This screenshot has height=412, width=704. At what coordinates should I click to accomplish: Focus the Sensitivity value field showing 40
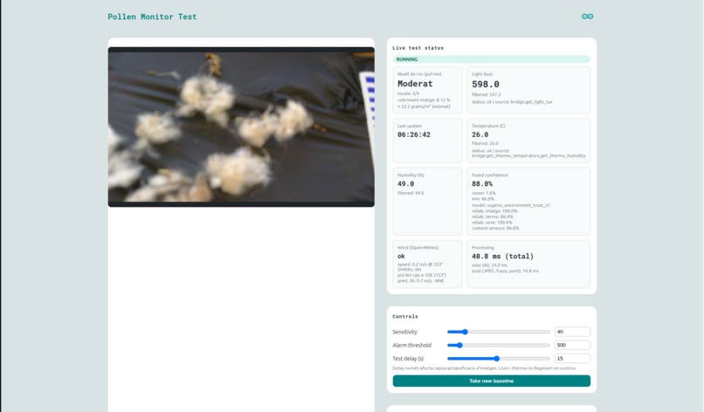click(x=572, y=332)
